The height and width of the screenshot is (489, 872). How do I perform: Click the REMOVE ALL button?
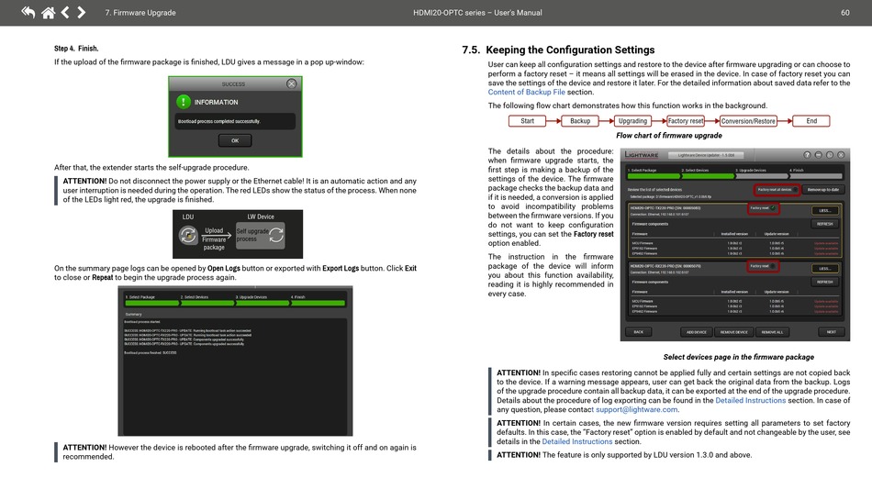(x=772, y=332)
